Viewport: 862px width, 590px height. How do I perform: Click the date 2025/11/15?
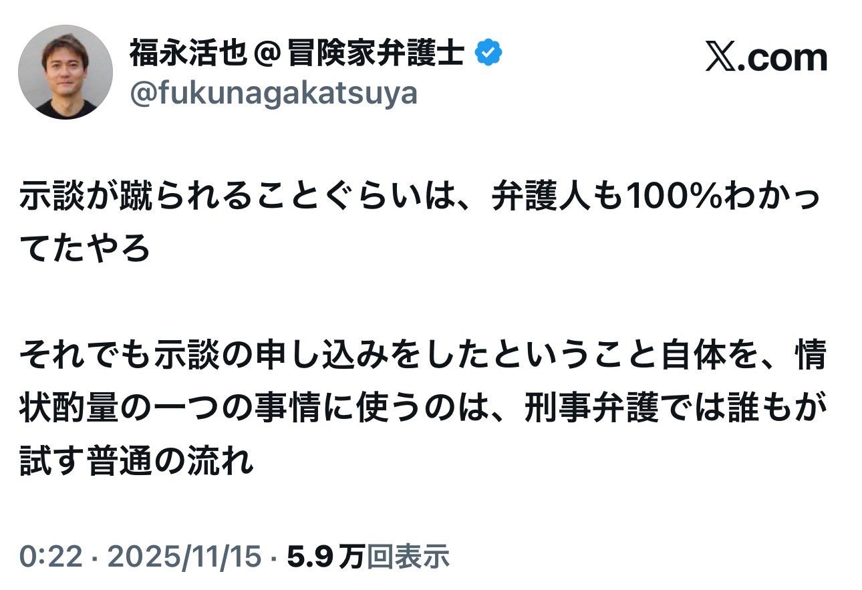[184, 556]
